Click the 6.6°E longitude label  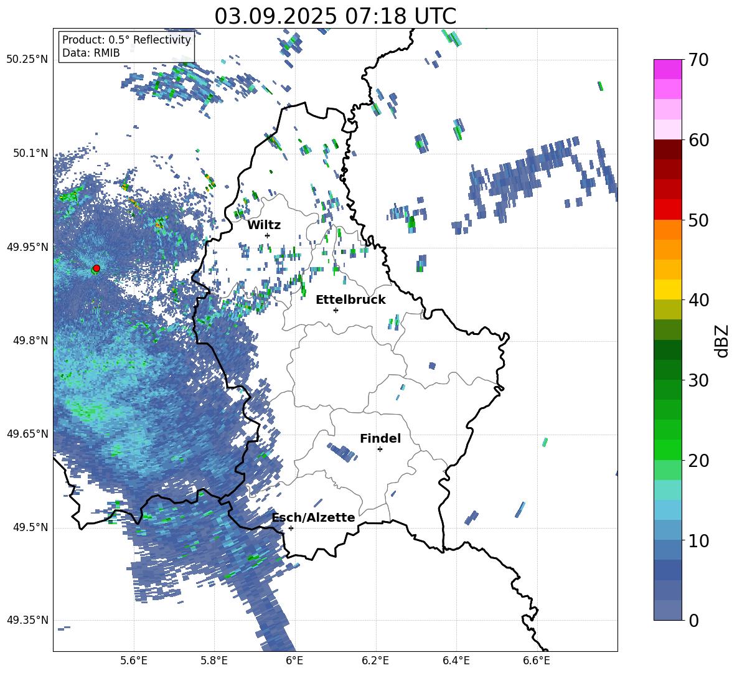(x=537, y=661)
